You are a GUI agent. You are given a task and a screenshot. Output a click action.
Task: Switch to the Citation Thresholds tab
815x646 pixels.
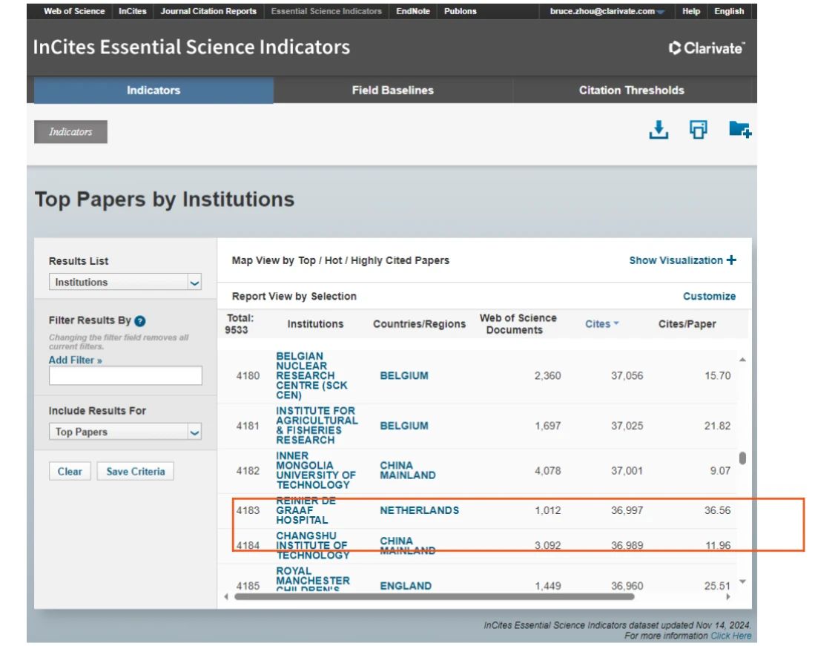click(x=631, y=90)
